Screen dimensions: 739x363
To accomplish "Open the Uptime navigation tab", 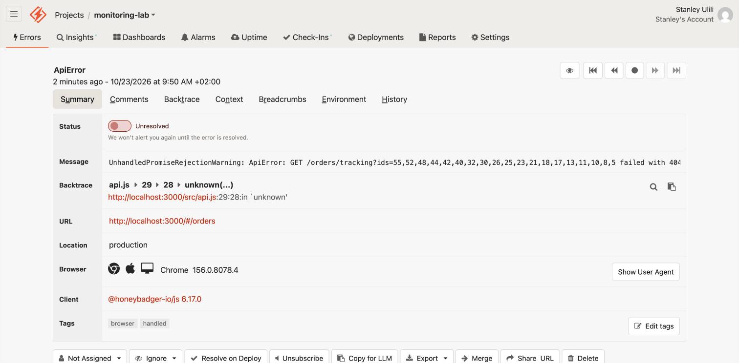I will click(249, 37).
